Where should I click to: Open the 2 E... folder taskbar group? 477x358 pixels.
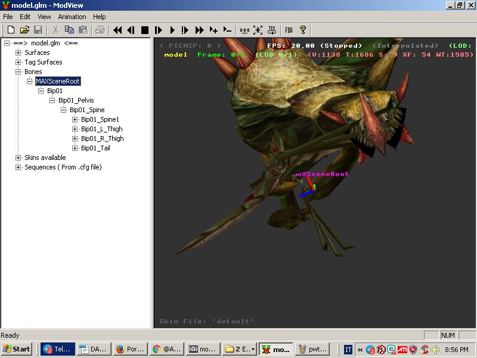pos(239,349)
